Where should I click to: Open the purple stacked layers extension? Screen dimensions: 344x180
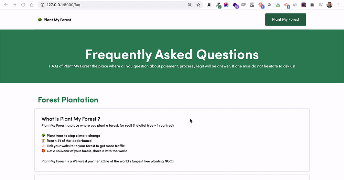(x=235, y=5)
